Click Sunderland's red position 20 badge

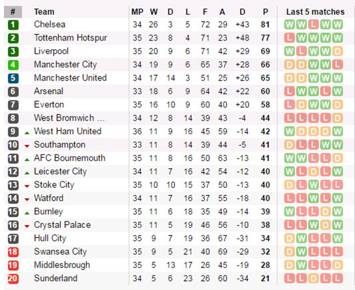click(13, 278)
